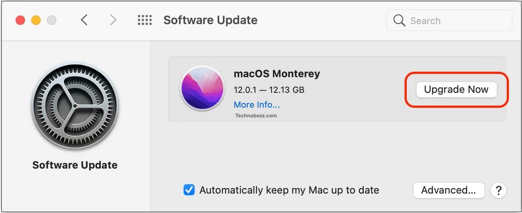Image resolution: width=522 pixels, height=213 pixels.
Task: Show all preferences via the grid icon
Action: pos(144,20)
